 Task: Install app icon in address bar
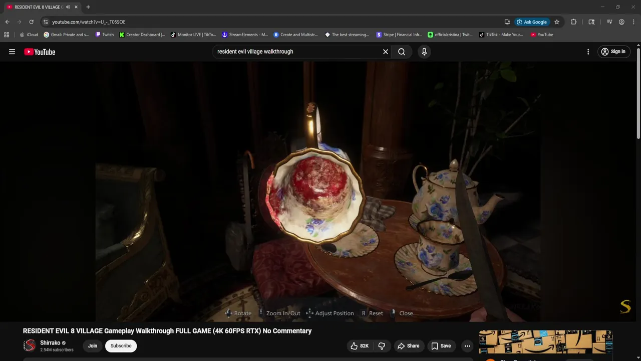507,22
